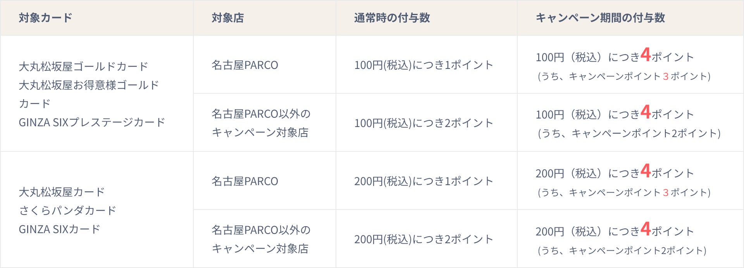Click the 大丸松坂屋カード line above さくらパンダカード
Screen dimensions: 744x268
click(x=62, y=192)
